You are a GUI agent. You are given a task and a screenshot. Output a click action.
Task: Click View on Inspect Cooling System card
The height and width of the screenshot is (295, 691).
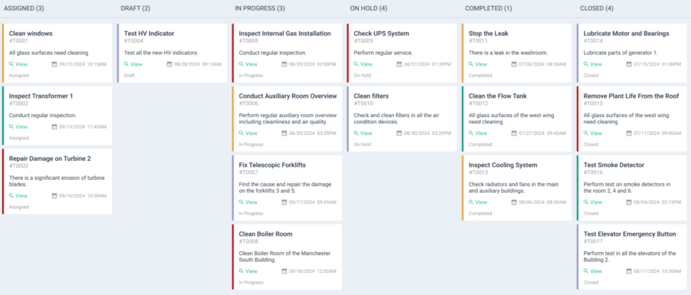pos(478,202)
